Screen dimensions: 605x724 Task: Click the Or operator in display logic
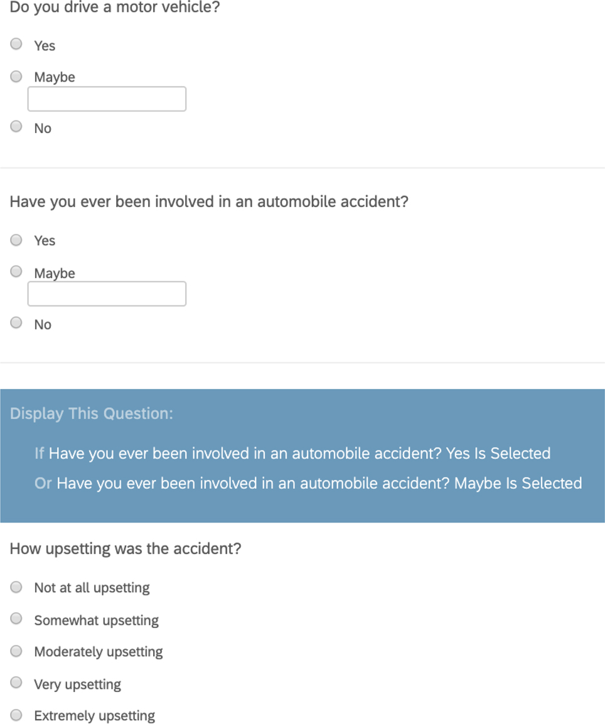pyautogui.click(x=43, y=484)
